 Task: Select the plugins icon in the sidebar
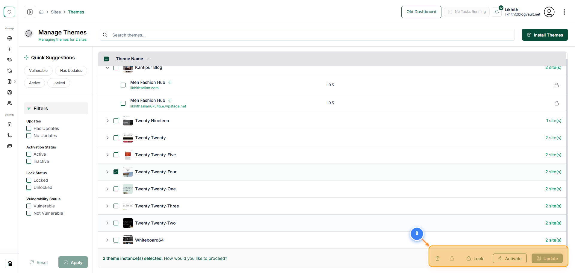coord(10,81)
